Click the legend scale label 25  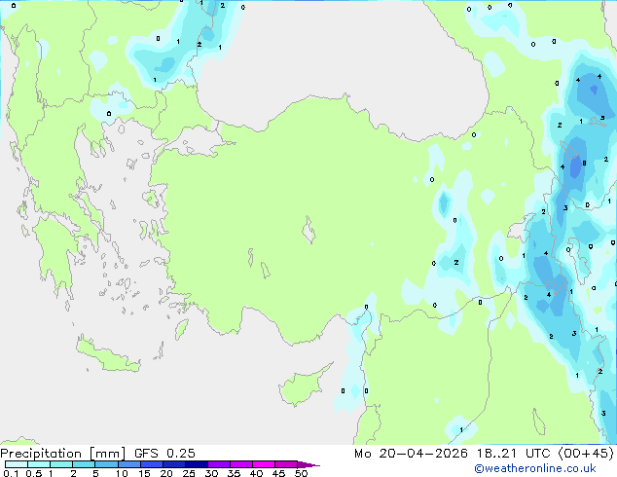[x=189, y=473]
